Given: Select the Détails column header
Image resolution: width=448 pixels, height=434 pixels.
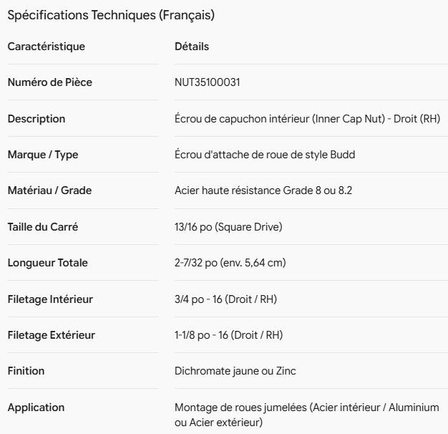Looking at the screenshot, I should 192,47.
